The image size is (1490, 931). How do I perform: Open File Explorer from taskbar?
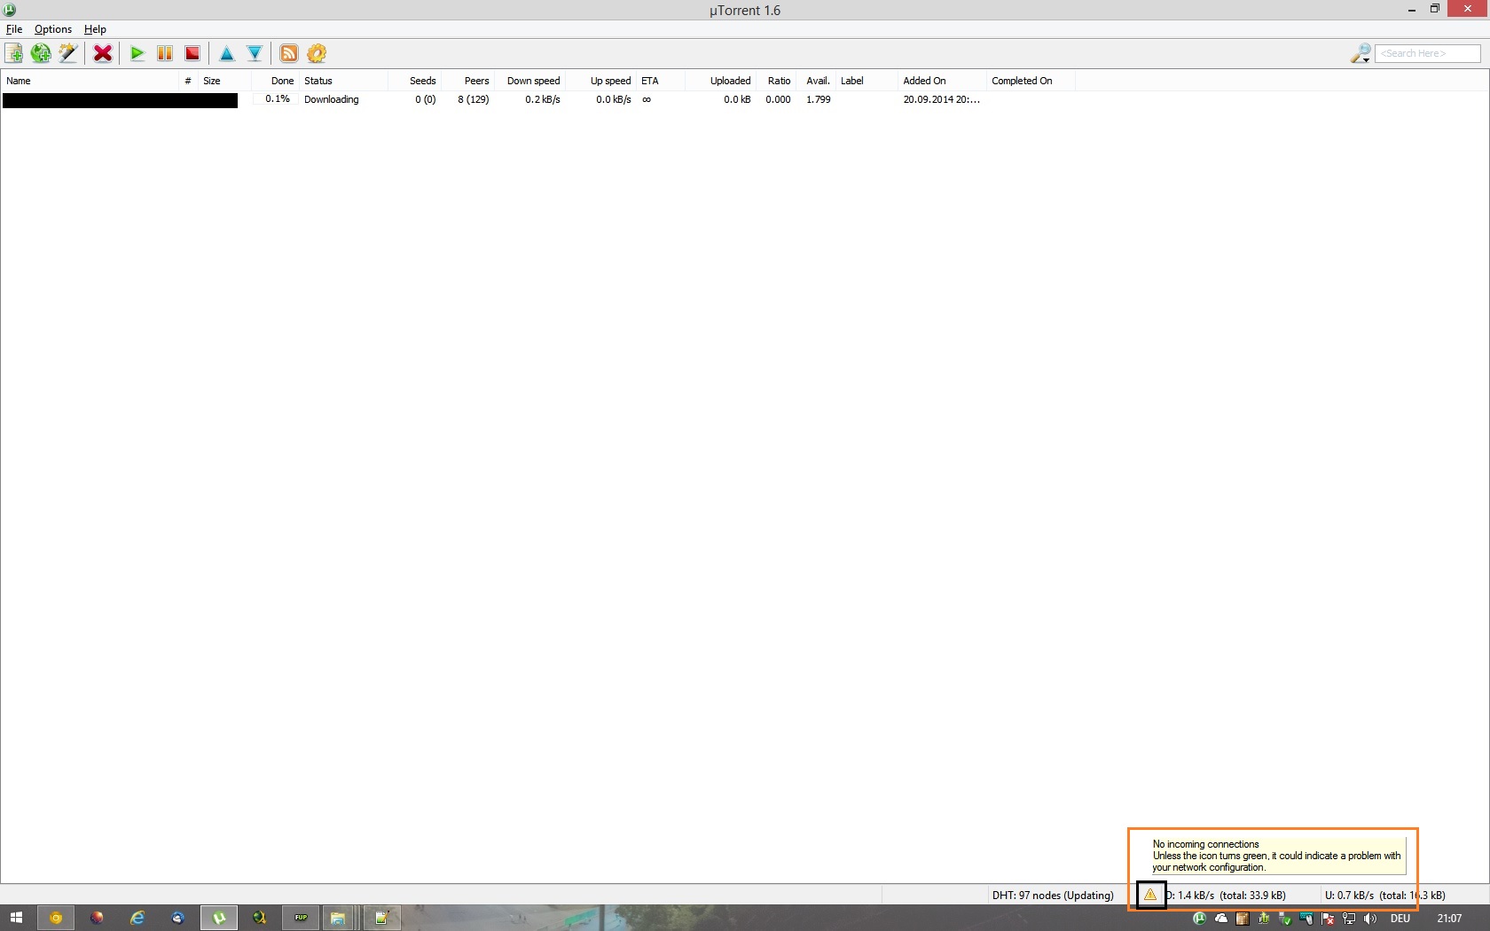click(x=339, y=918)
